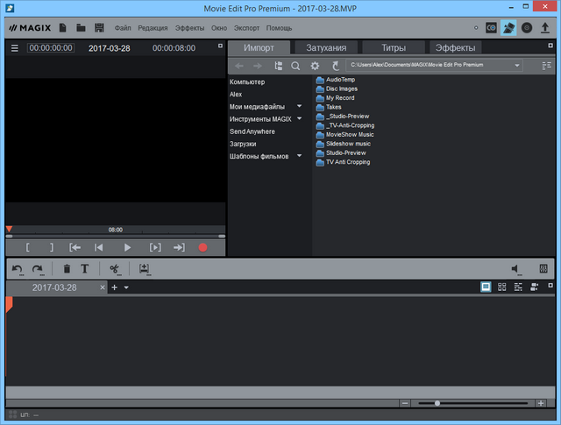
Task: Click the upload export arrow icon
Action: [x=545, y=28]
